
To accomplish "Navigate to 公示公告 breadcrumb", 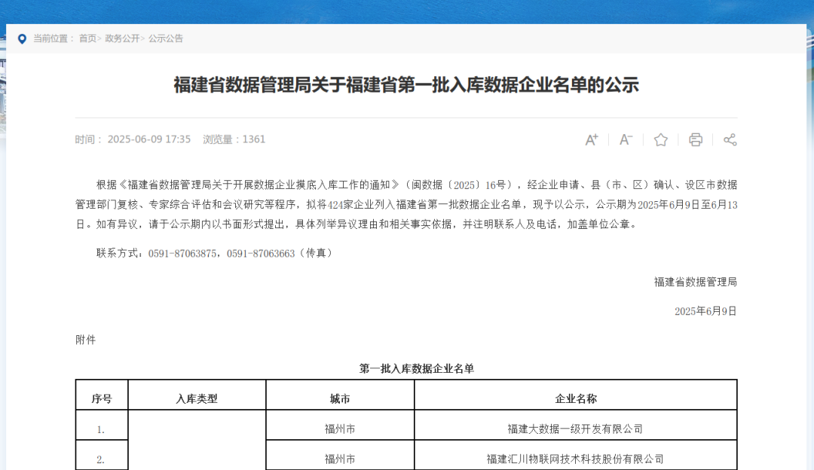I will (166, 38).
